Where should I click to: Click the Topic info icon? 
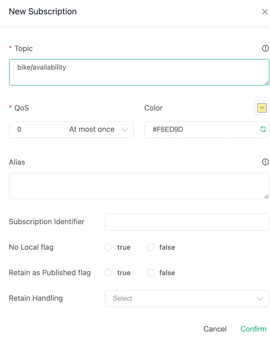(265, 48)
